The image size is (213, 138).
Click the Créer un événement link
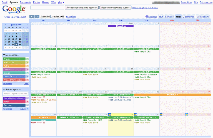[15, 17]
